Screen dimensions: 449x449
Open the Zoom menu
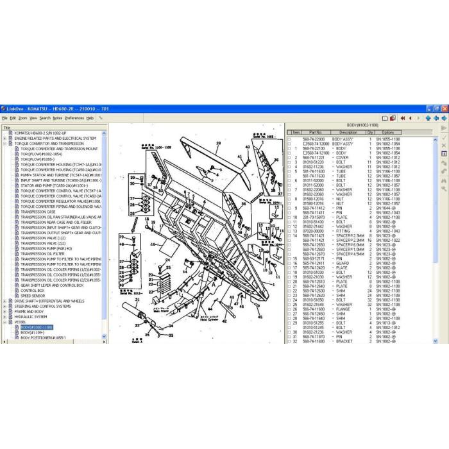[22, 118]
